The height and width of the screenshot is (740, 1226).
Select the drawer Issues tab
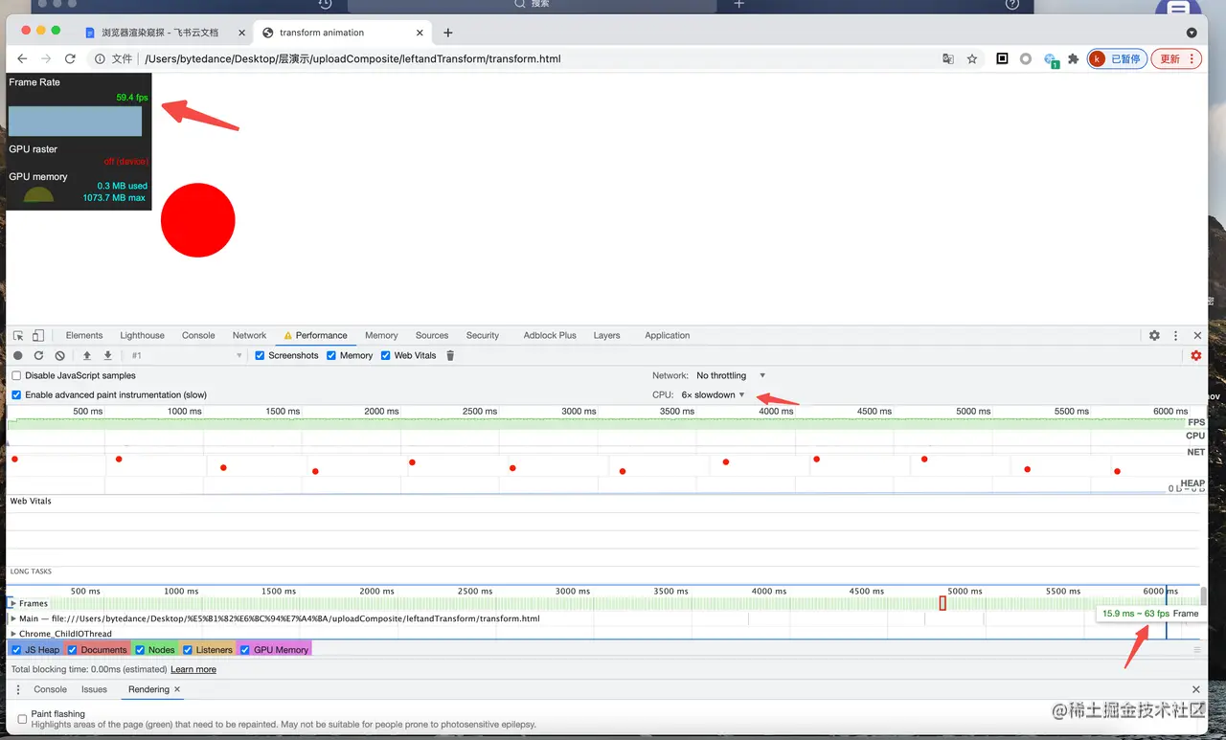[94, 689]
